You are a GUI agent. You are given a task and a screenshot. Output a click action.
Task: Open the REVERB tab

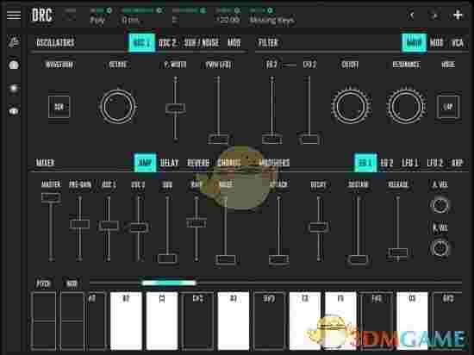click(x=198, y=163)
